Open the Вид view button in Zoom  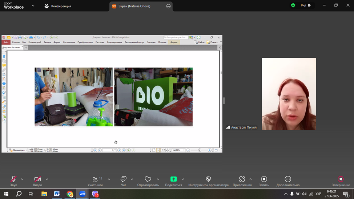pyautogui.click(x=306, y=5)
